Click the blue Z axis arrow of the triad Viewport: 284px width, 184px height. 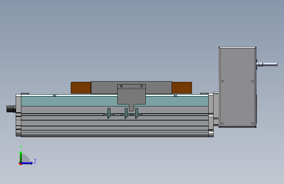click(27, 163)
